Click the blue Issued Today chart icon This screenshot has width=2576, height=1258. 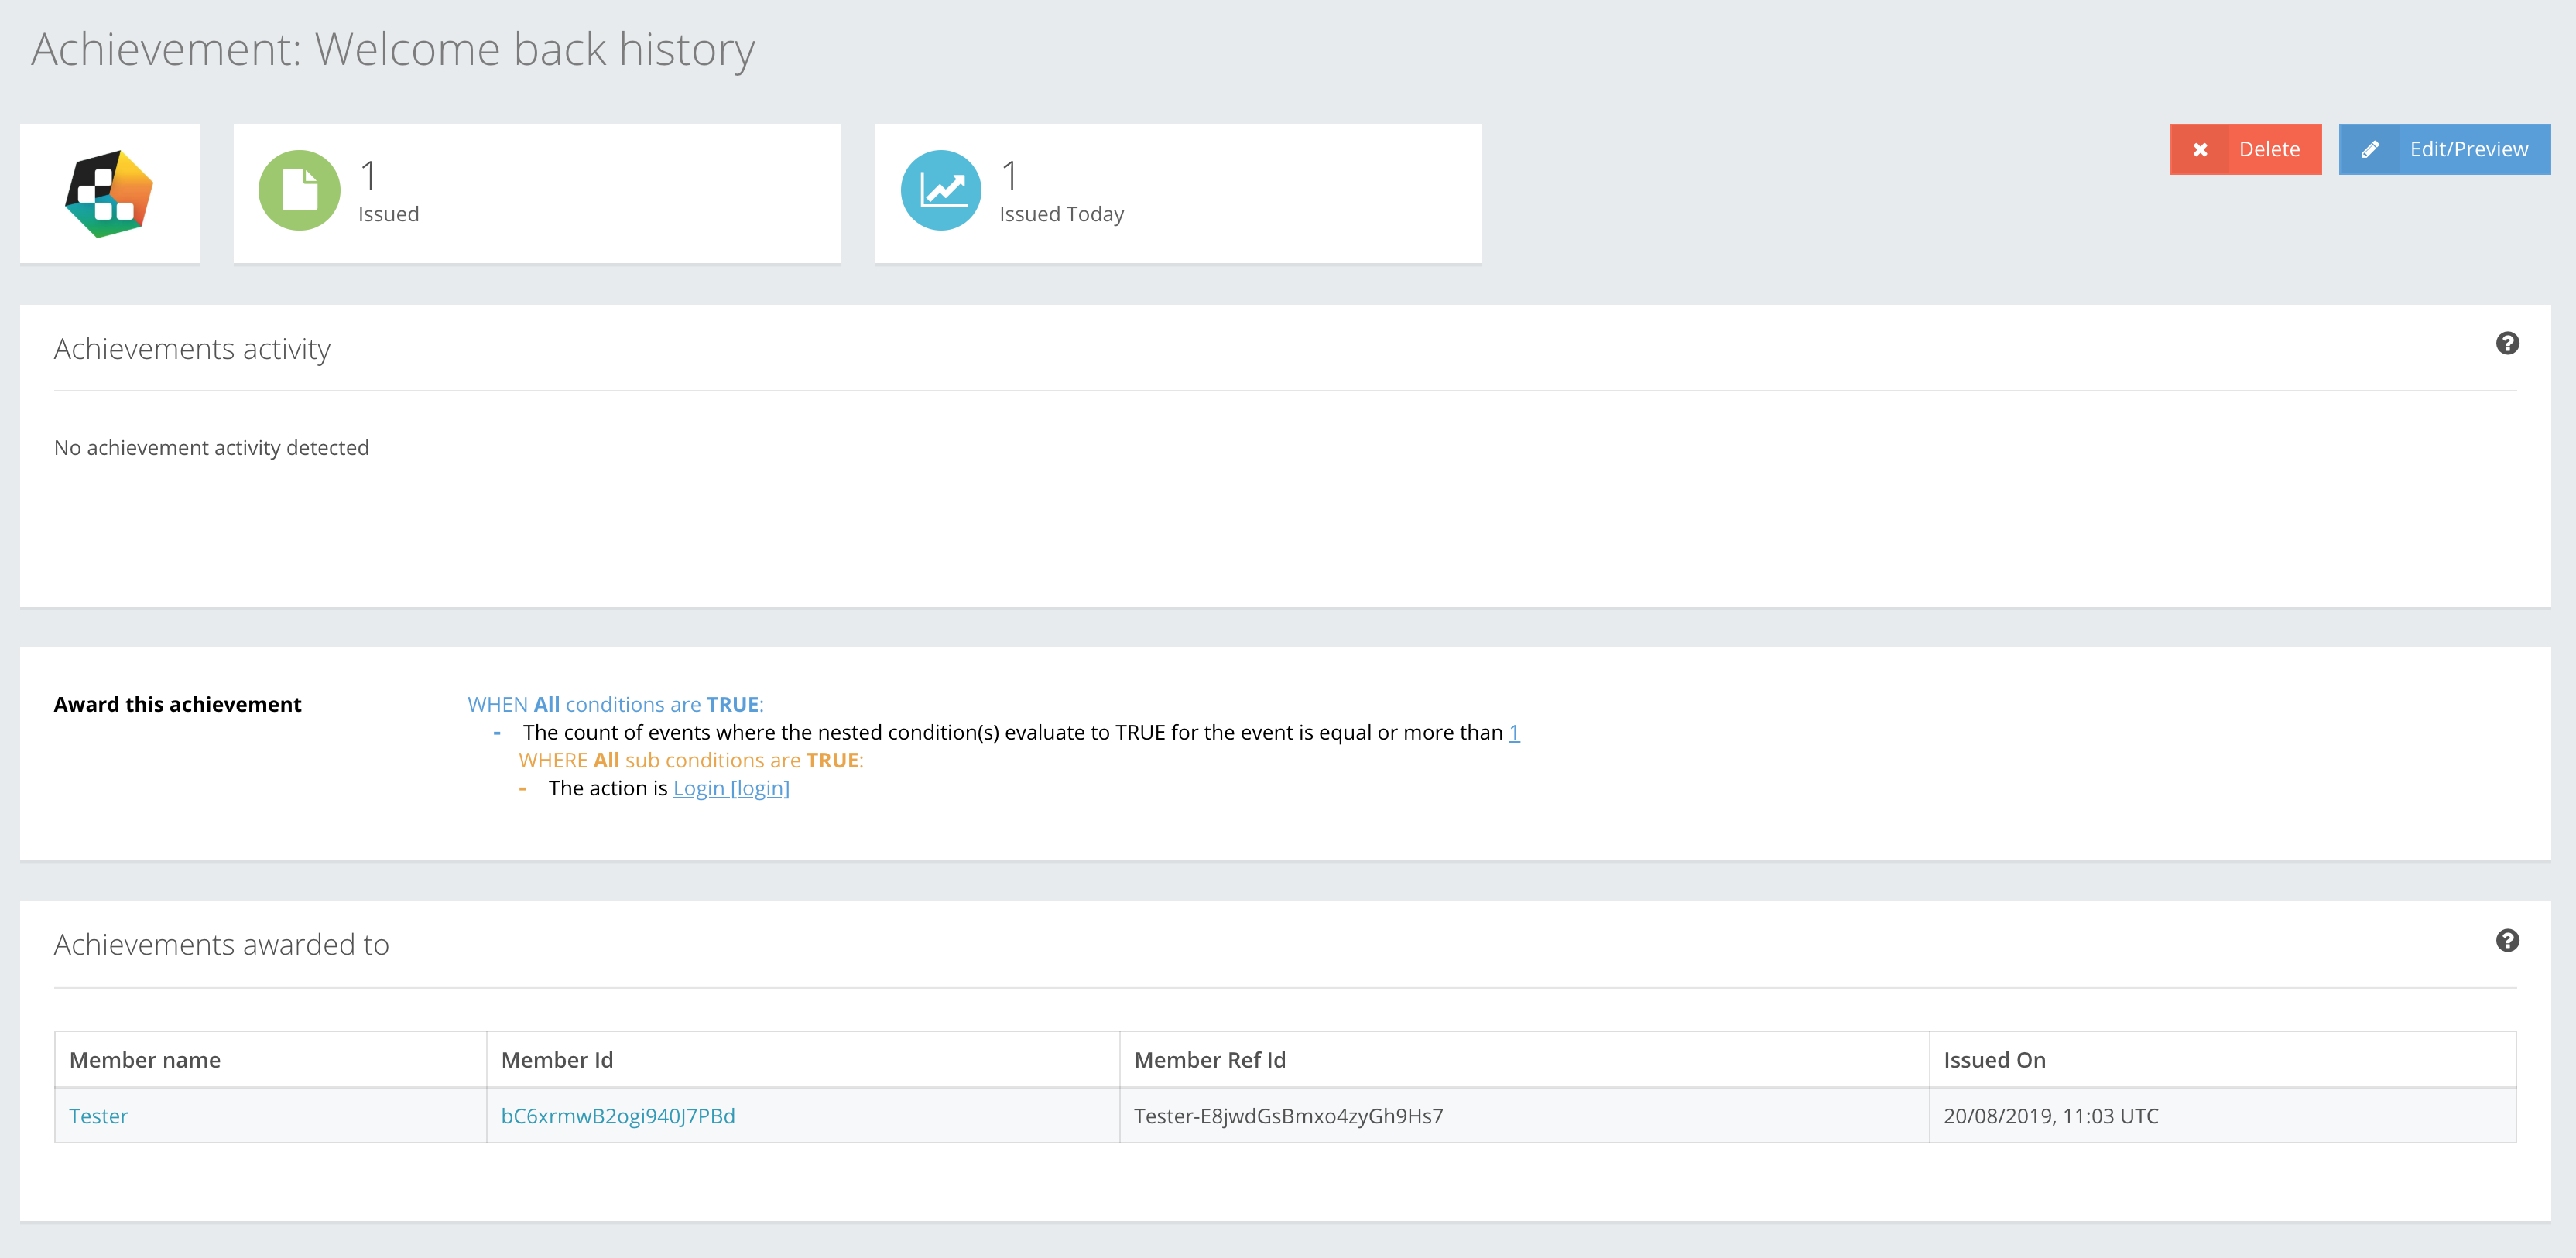(x=940, y=190)
